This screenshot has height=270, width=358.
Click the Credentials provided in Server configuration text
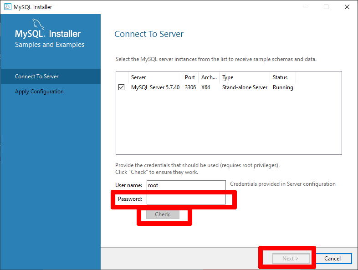pyautogui.click(x=283, y=184)
